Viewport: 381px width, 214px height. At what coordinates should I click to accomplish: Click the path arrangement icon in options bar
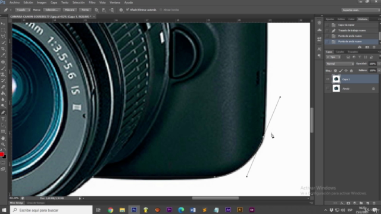111,10
